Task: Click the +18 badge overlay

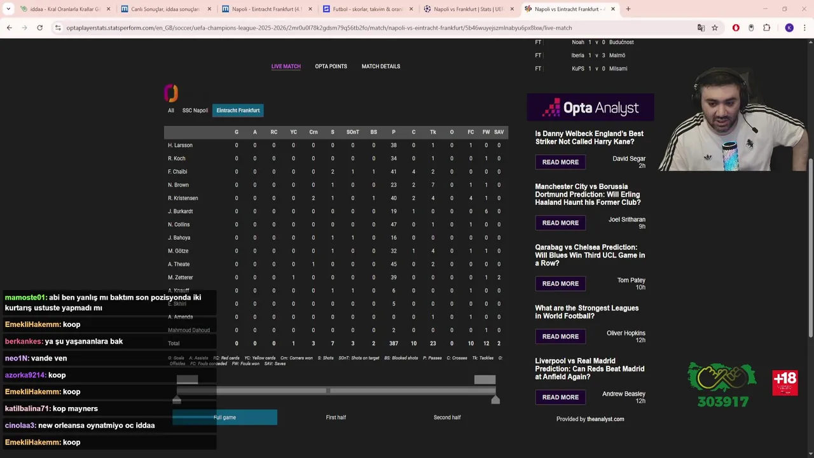Action: click(x=785, y=383)
